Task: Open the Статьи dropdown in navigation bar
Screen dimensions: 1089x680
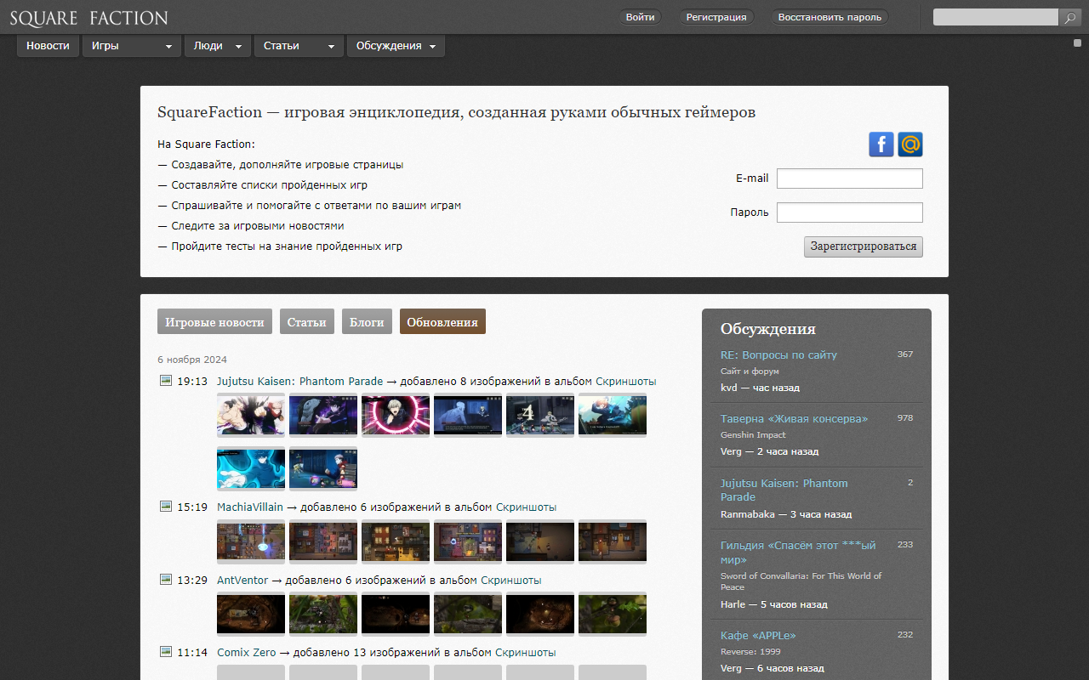Action: tap(298, 46)
